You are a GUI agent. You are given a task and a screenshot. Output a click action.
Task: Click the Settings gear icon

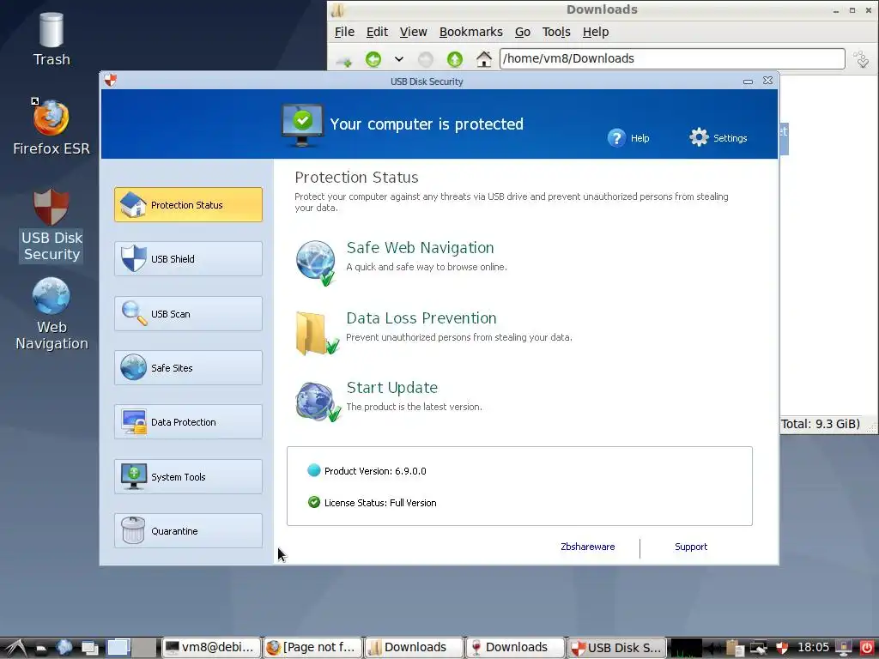699,137
